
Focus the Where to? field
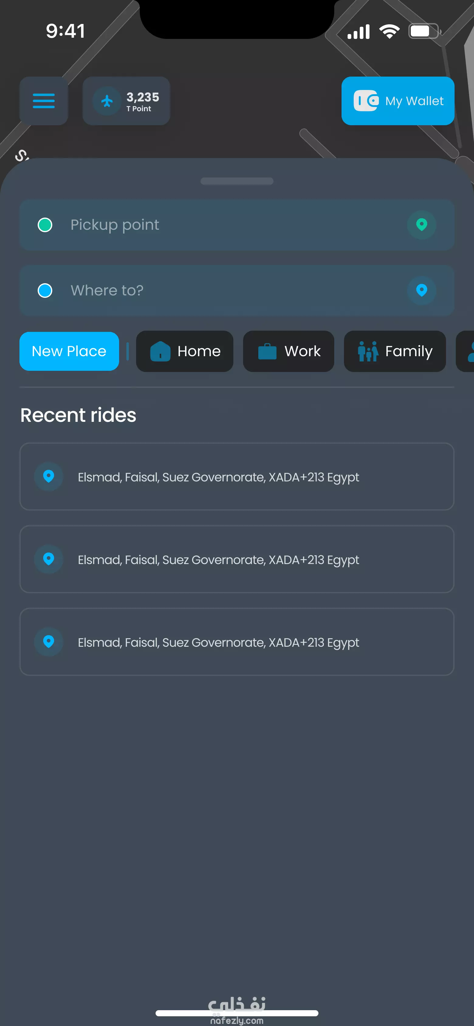[237, 290]
